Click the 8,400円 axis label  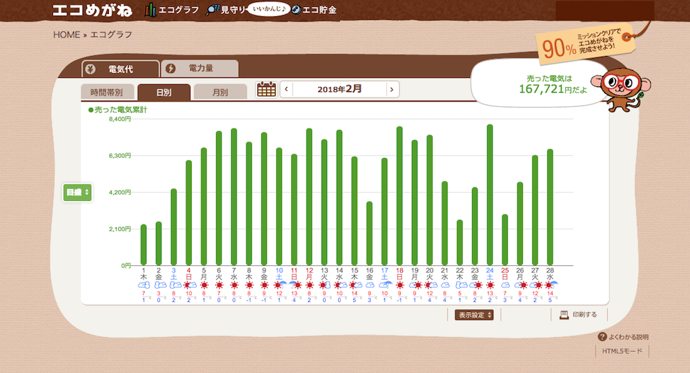click(120, 119)
